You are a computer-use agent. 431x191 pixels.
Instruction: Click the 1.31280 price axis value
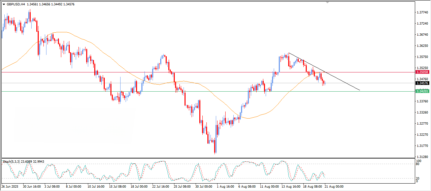pos(422,157)
